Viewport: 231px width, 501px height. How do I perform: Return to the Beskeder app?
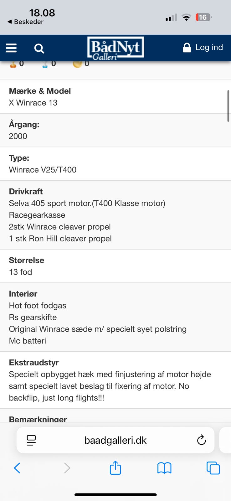(26, 22)
